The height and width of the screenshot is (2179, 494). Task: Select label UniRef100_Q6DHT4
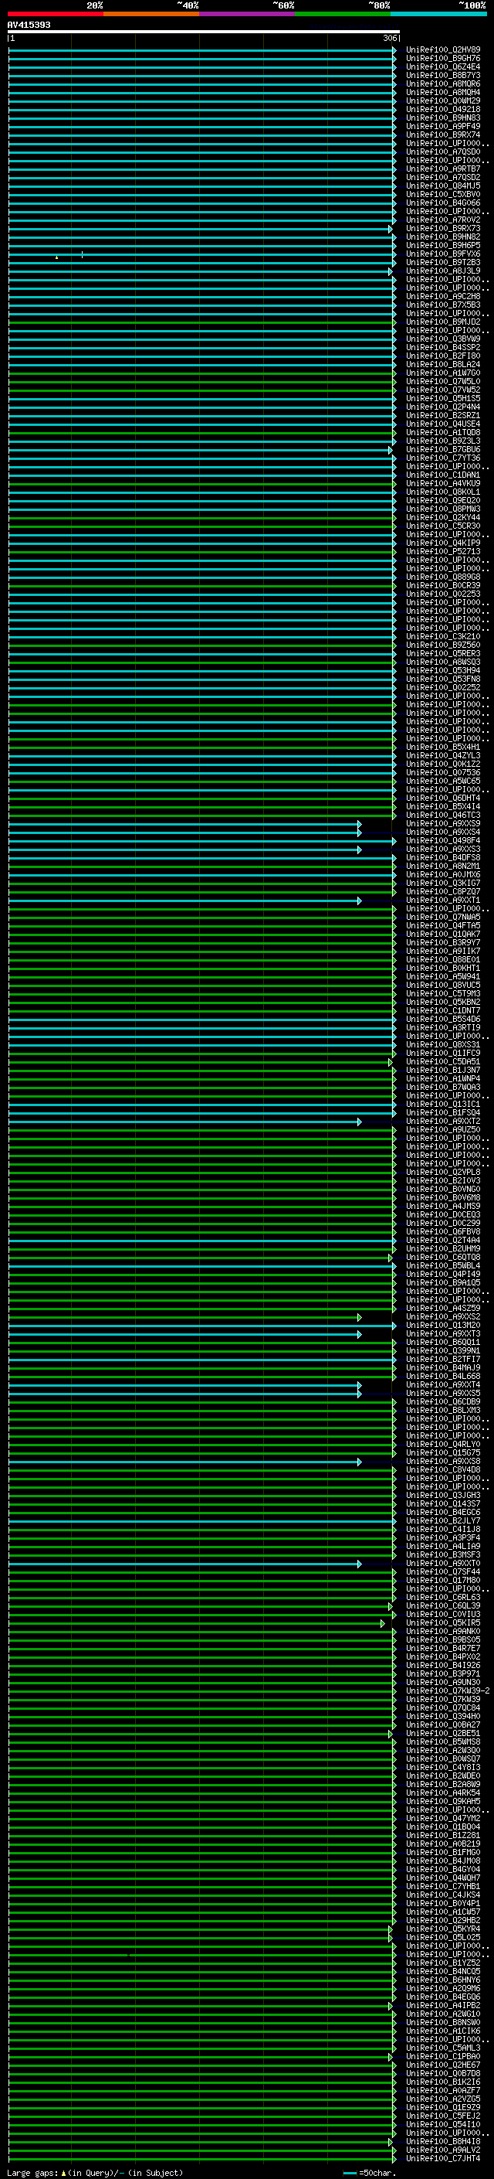(x=443, y=798)
